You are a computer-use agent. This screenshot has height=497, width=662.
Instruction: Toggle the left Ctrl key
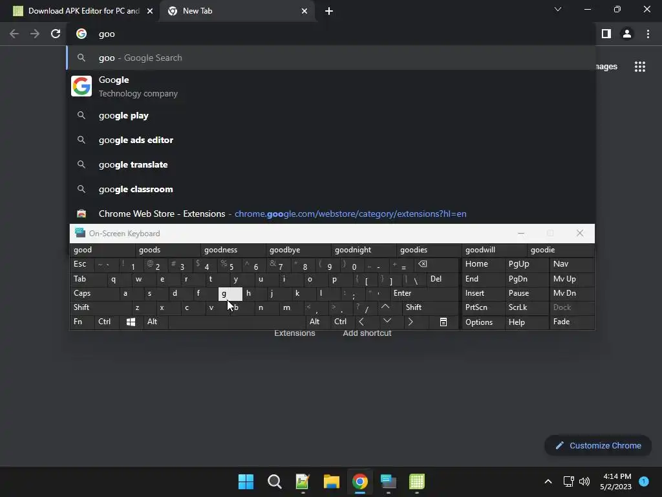107,322
